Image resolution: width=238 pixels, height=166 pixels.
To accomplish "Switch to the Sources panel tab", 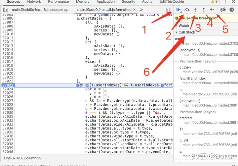I will pyautogui.click(x=13, y=2).
